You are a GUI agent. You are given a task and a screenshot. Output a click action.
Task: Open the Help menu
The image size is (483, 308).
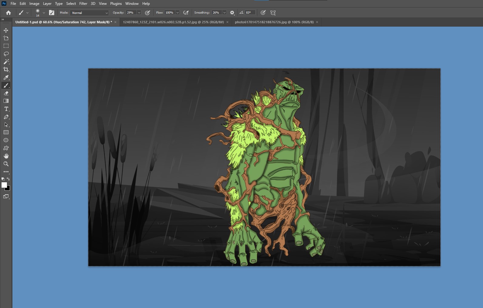click(146, 4)
